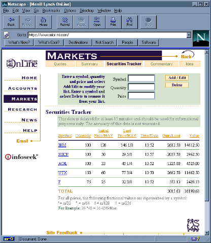Click the vertical scrollbar down arrow
This screenshot has width=211, height=243.
(x=207, y=233)
